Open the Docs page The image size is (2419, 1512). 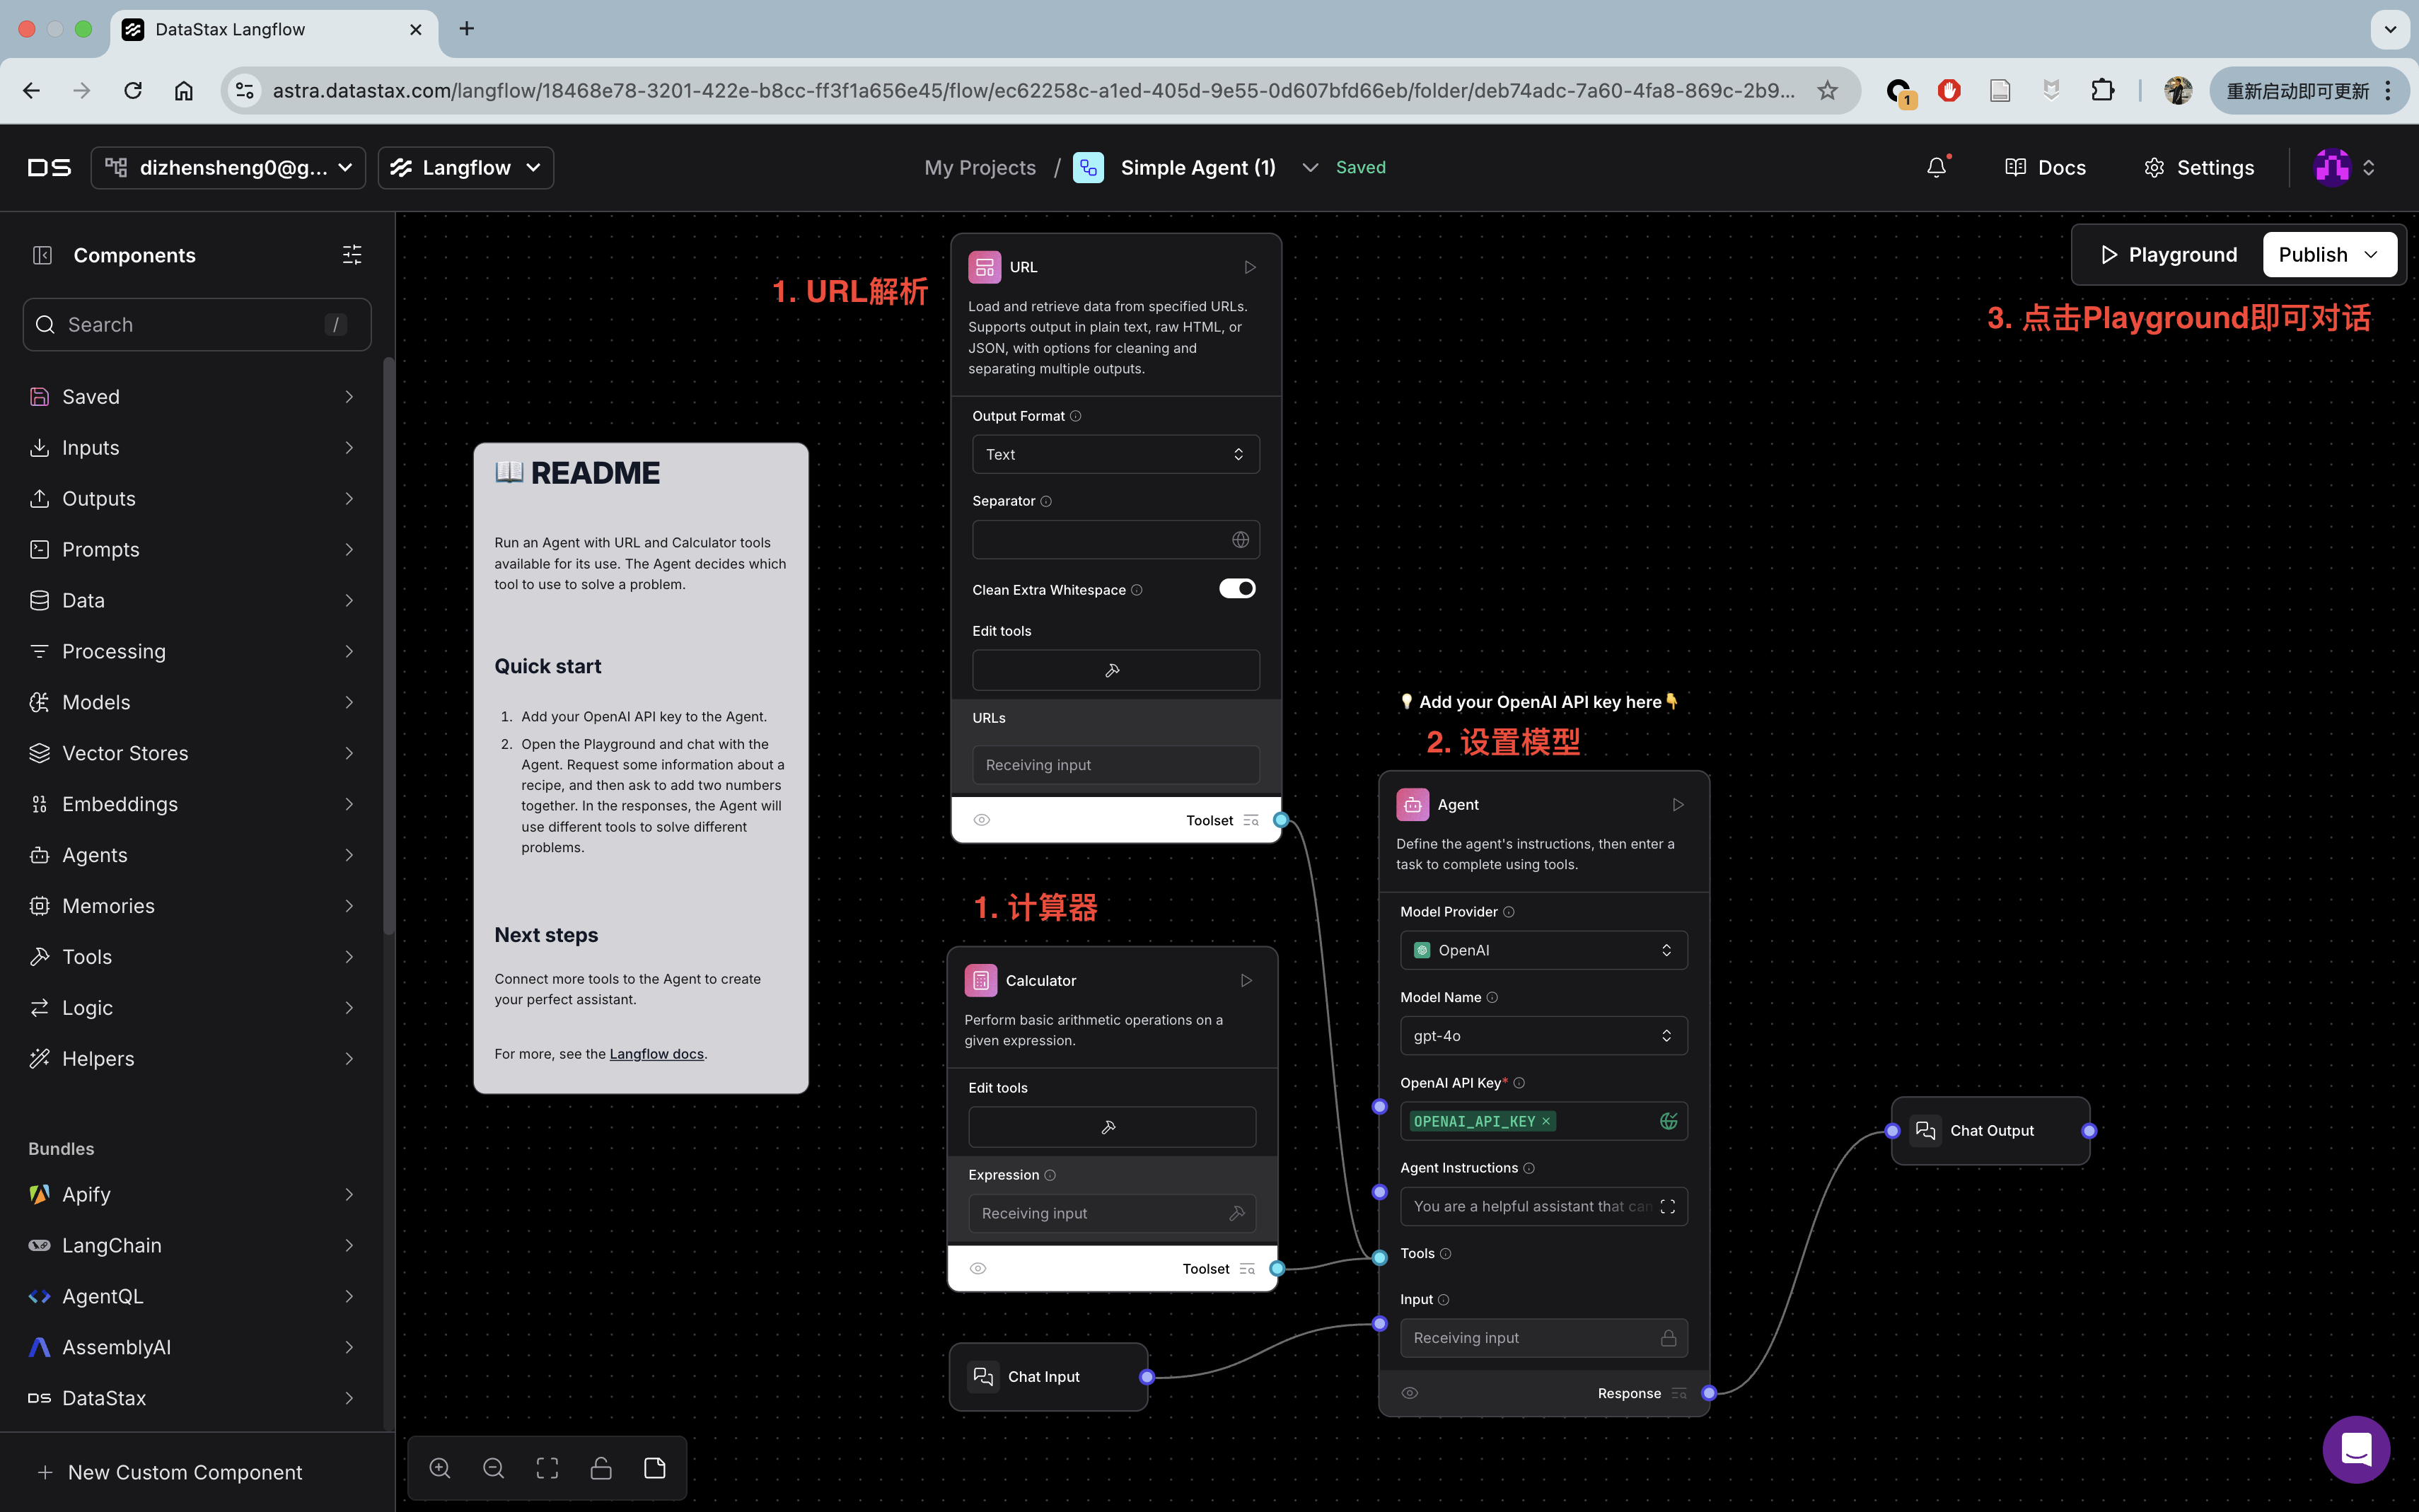(2045, 167)
